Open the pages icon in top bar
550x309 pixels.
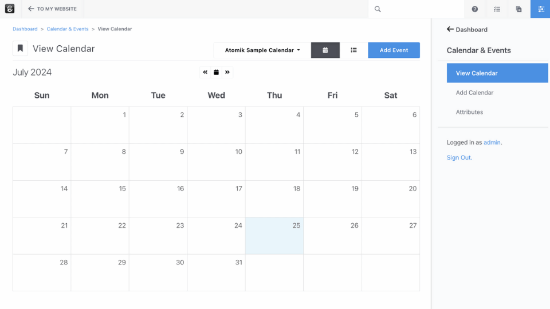point(518,9)
